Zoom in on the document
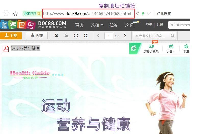203x134 pixels. click(57, 36)
